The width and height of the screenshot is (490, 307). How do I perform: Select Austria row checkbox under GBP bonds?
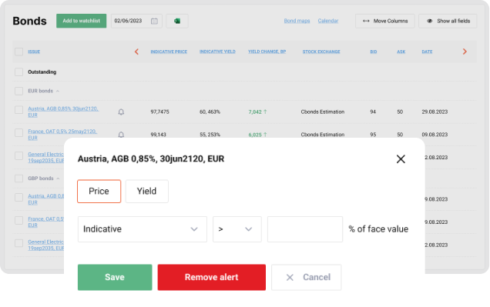click(x=18, y=197)
